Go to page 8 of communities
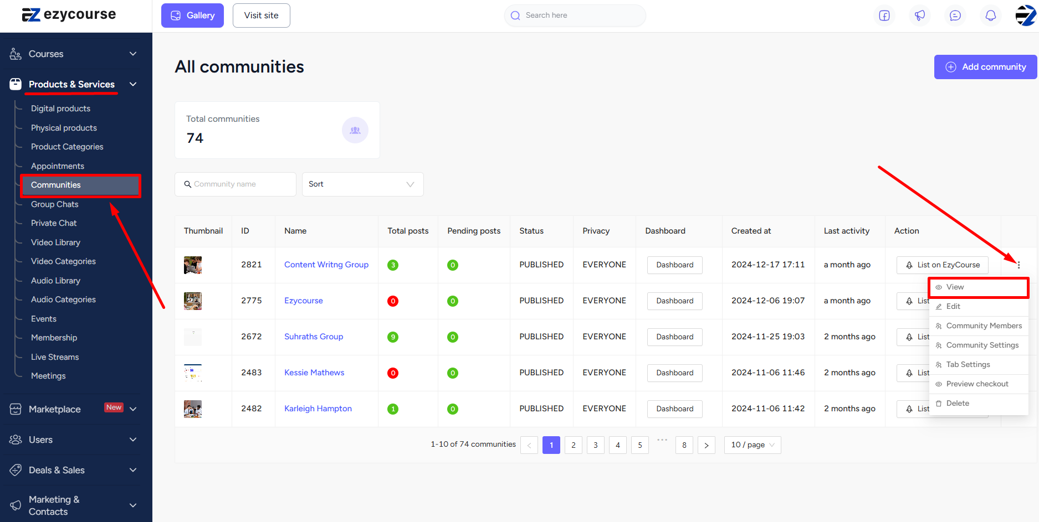 [x=684, y=445]
